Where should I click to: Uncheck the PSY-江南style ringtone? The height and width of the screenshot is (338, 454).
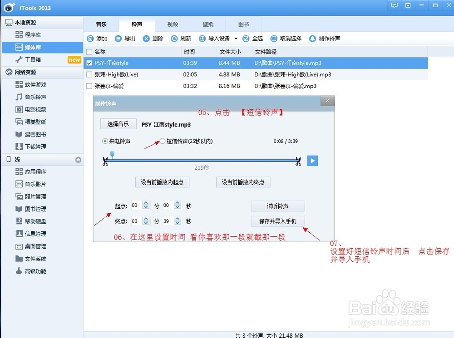coord(89,63)
